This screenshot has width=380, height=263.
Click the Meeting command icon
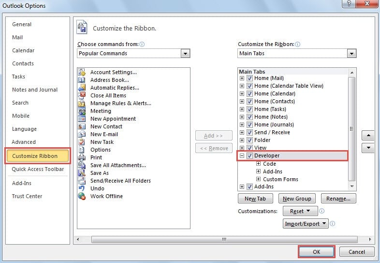click(x=82, y=111)
